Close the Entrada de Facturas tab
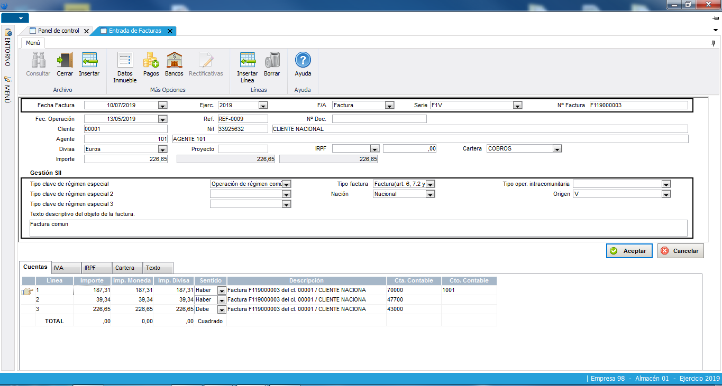 click(x=170, y=31)
